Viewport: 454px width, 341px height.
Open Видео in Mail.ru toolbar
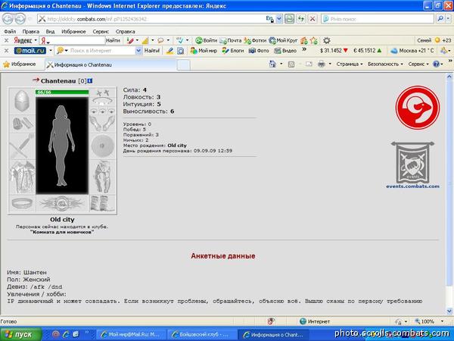[285, 51]
